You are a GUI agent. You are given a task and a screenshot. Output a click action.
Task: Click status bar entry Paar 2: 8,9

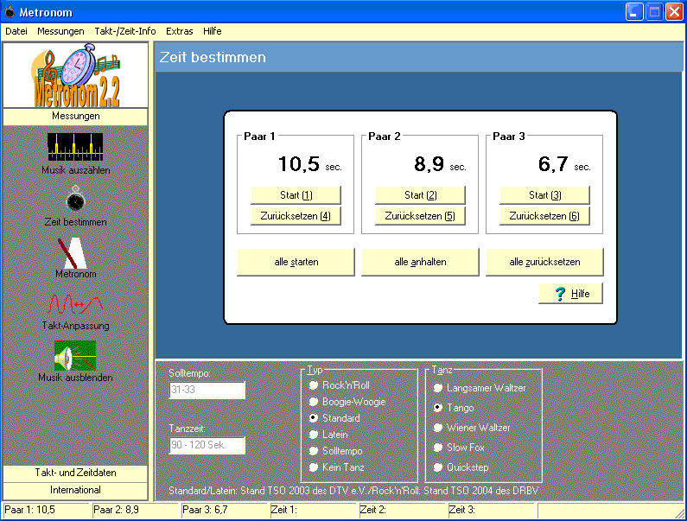tap(136, 510)
